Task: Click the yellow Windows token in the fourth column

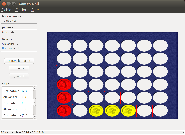Action: point(112,111)
